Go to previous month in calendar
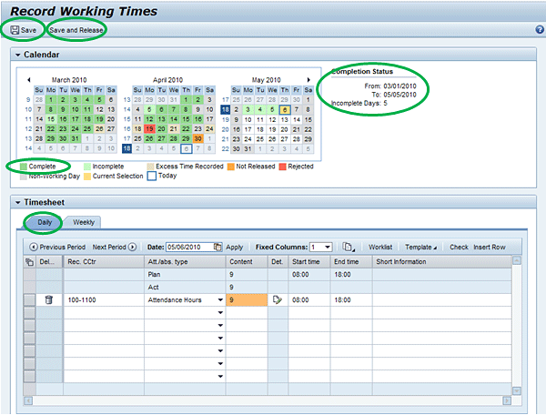The height and width of the screenshot is (415, 546). pos(28,80)
